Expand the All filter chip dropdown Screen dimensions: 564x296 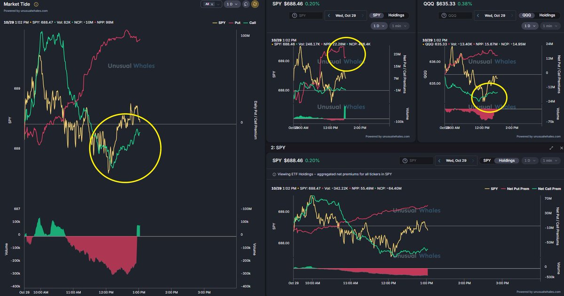(218, 4)
